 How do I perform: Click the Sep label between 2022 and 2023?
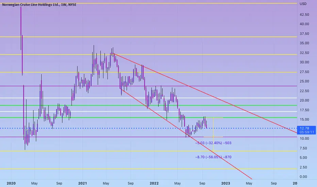[x=202, y=183]
